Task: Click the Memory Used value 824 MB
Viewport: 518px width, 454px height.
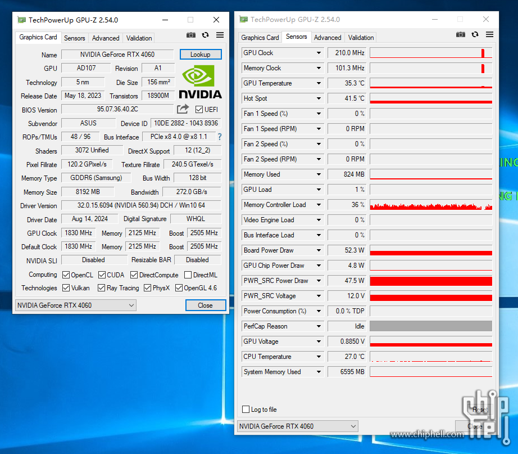Action: (347, 174)
